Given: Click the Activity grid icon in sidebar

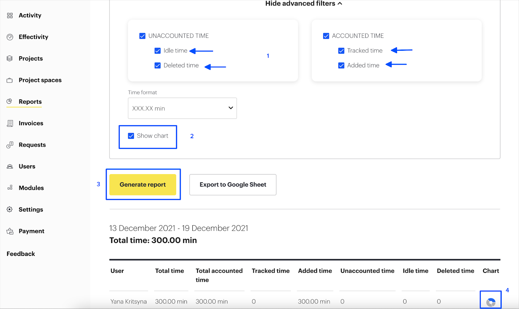Looking at the screenshot, I should click(x=10, y=16).
